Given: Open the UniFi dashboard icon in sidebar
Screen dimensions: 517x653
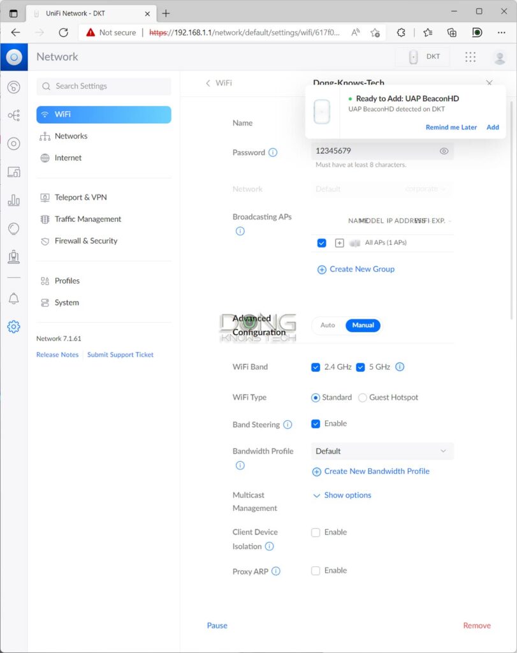Looking at the screenshot, I should (14, 87).
